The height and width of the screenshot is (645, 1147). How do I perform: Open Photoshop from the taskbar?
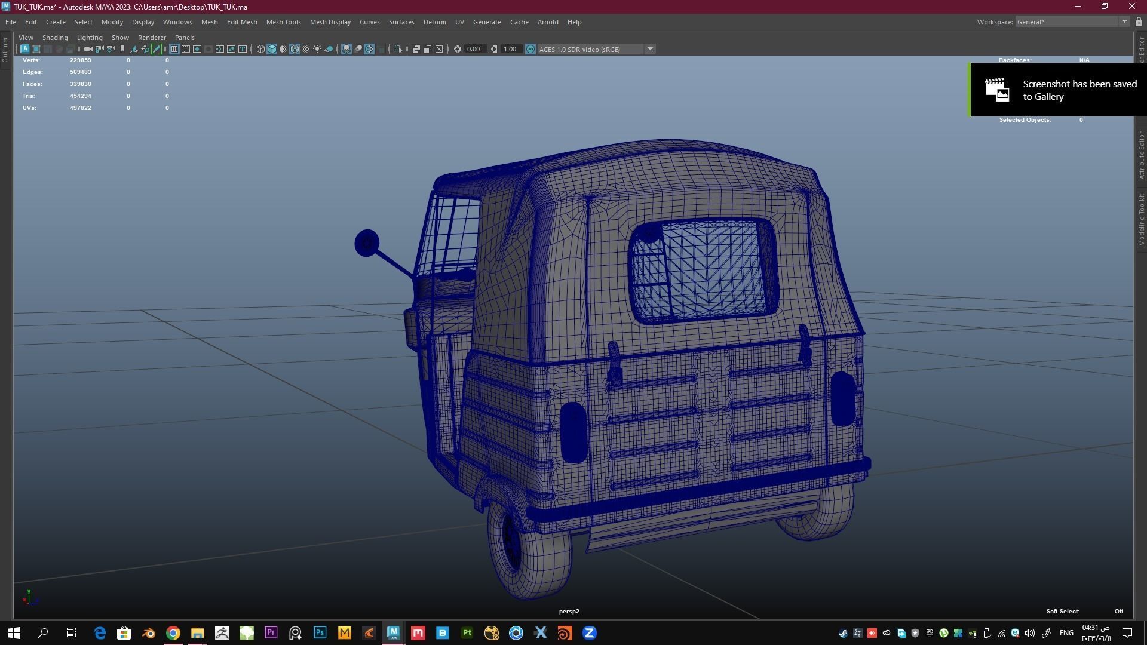(320, 633)
